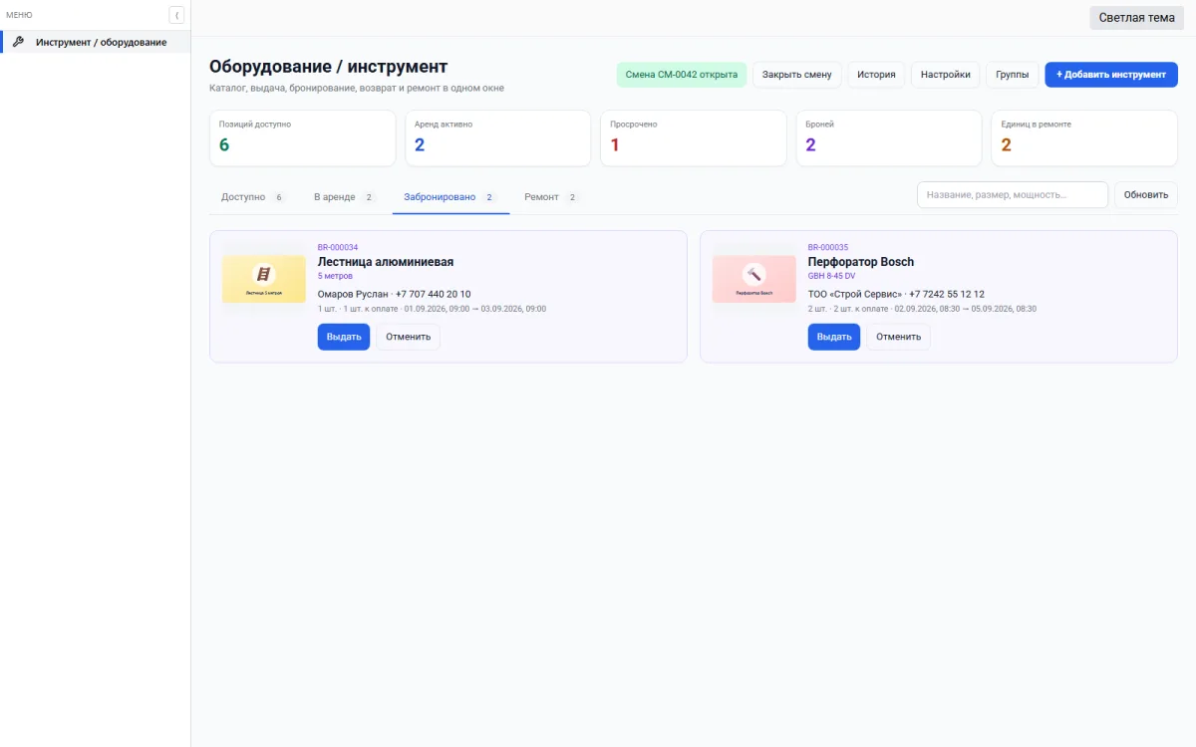The width and height of the screenshot is (1196, 747).
Task: Click the Смена СМ-0042 открыта badge
Action: 682,75
